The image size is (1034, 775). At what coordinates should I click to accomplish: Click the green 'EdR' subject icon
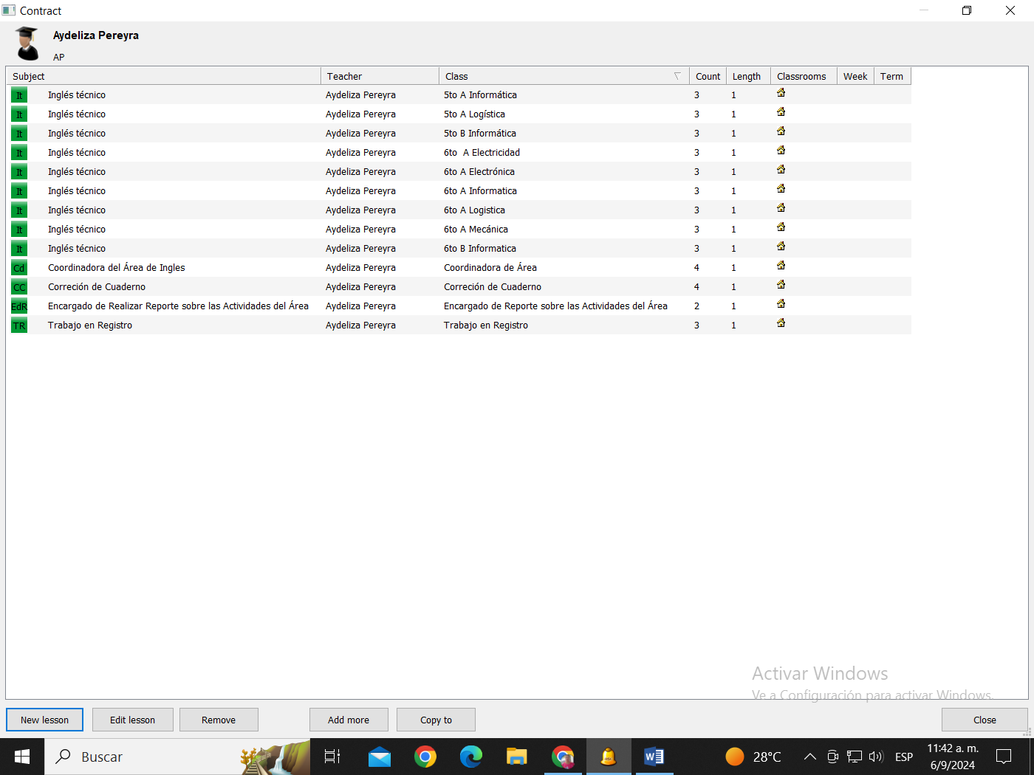click(x=19, y=306)
